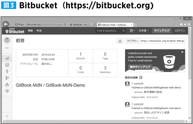Click the download repository button
Screen dimensions: 193x124
click(120, 41)
